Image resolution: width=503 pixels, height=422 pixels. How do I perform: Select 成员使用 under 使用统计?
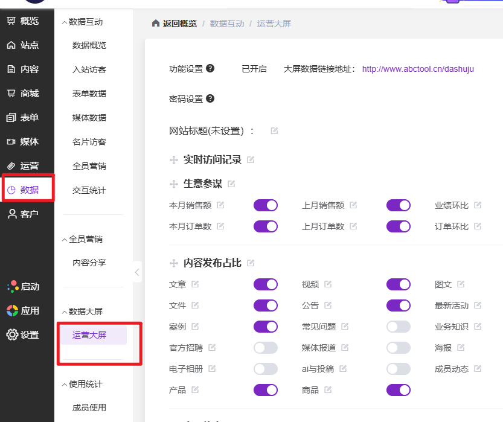[89, 408]
